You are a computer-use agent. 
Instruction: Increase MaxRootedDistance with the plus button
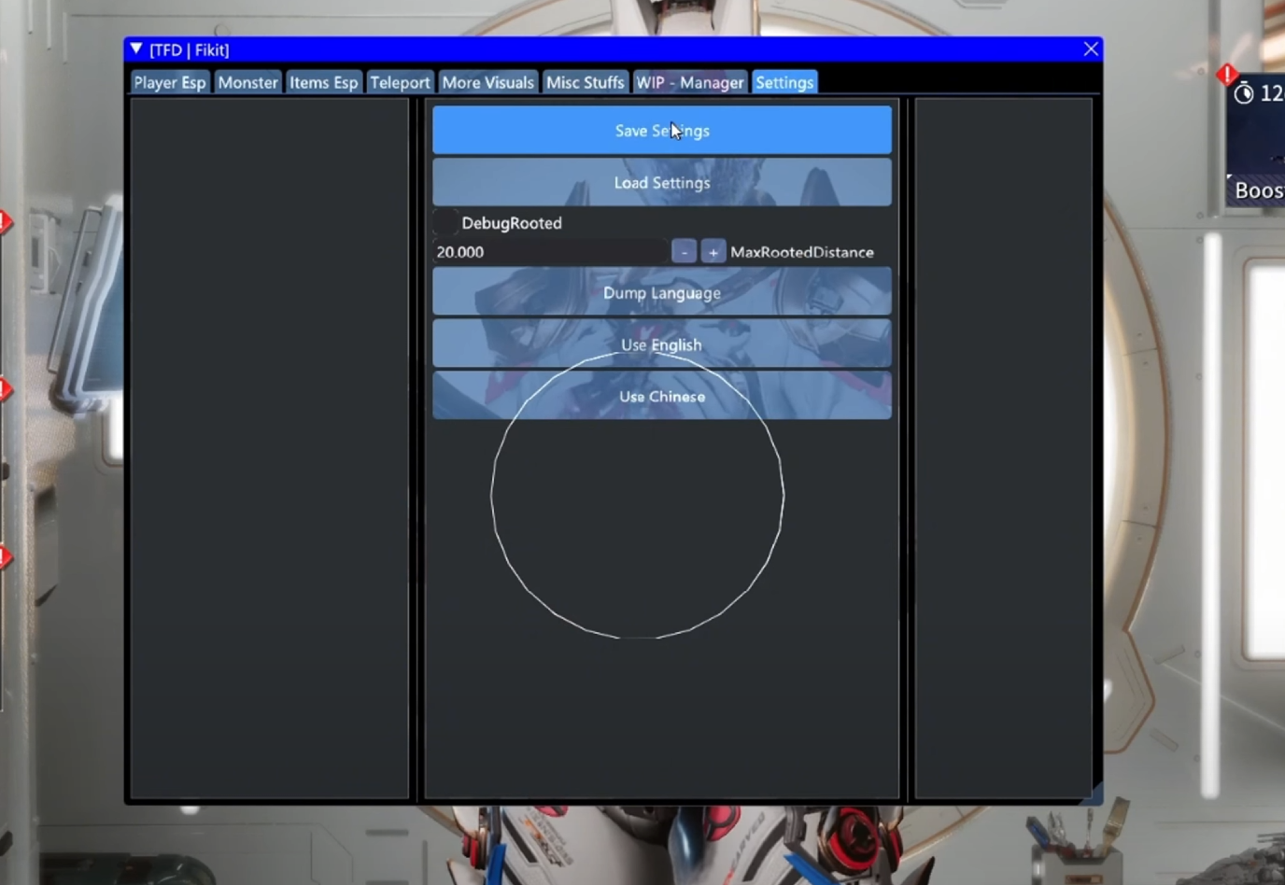click(713, 252)
